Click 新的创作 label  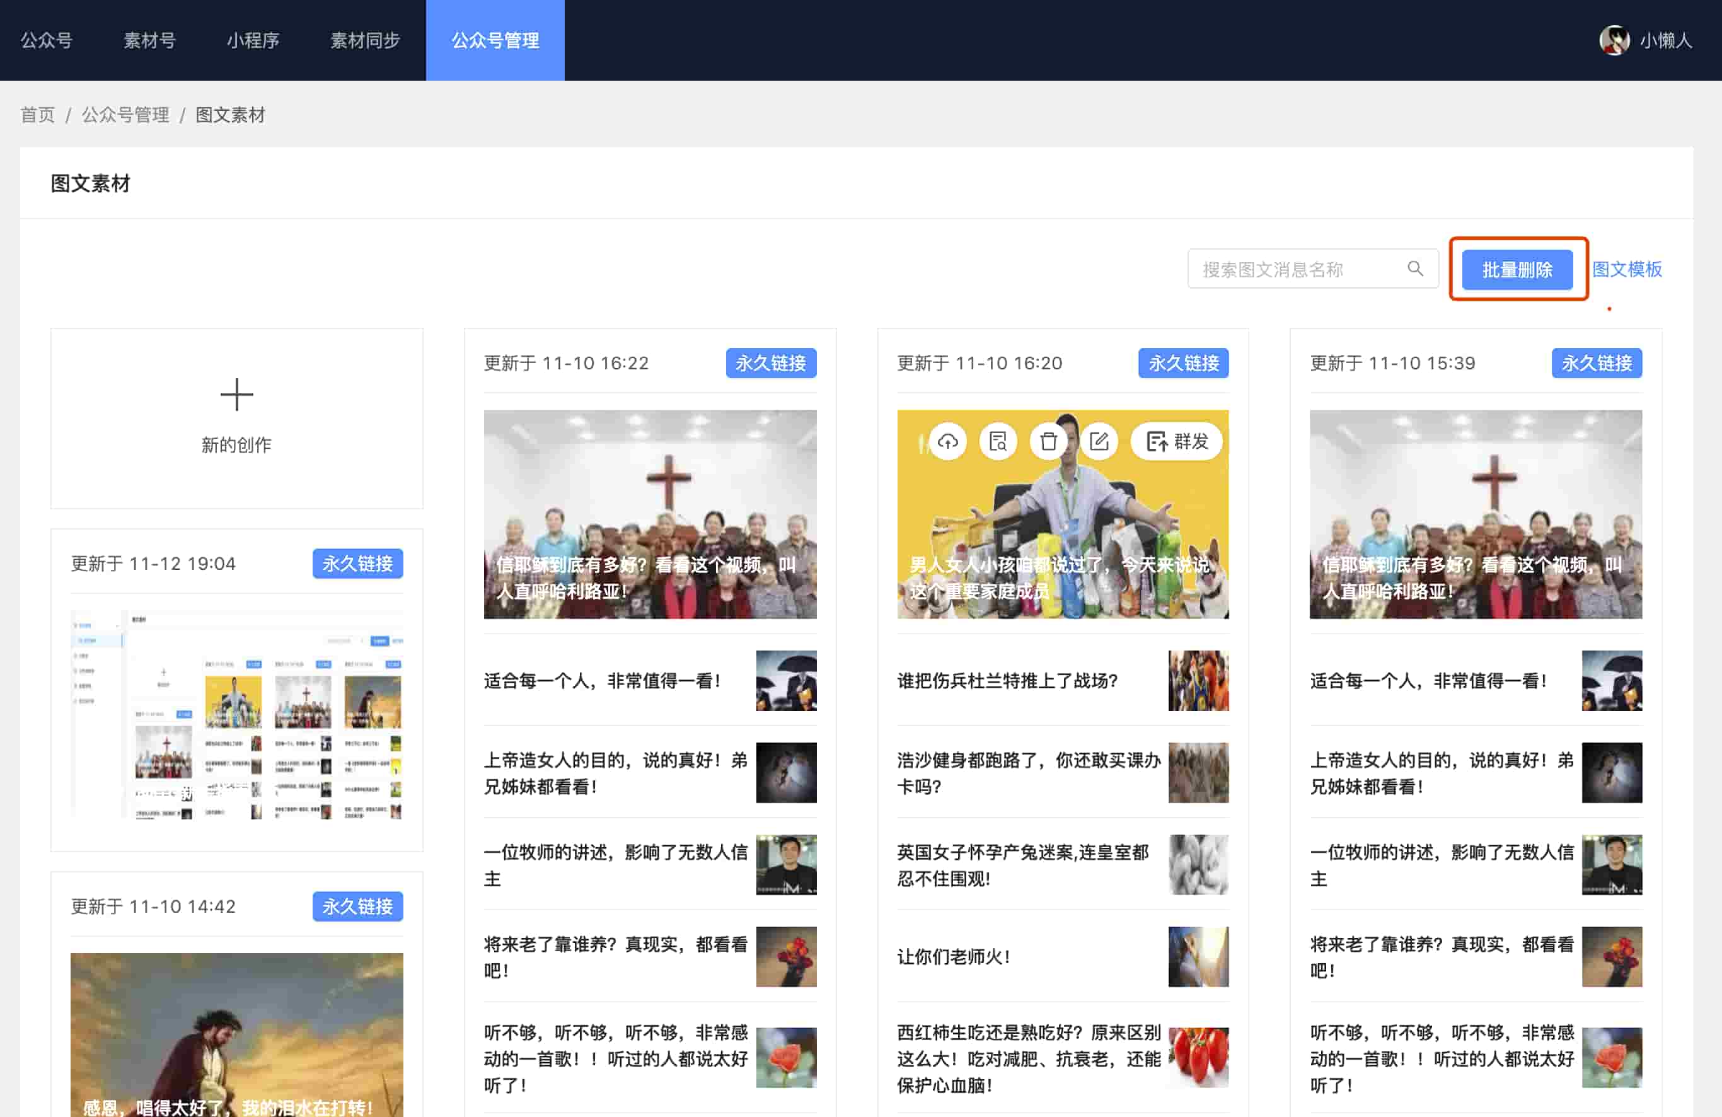(236, 445)
